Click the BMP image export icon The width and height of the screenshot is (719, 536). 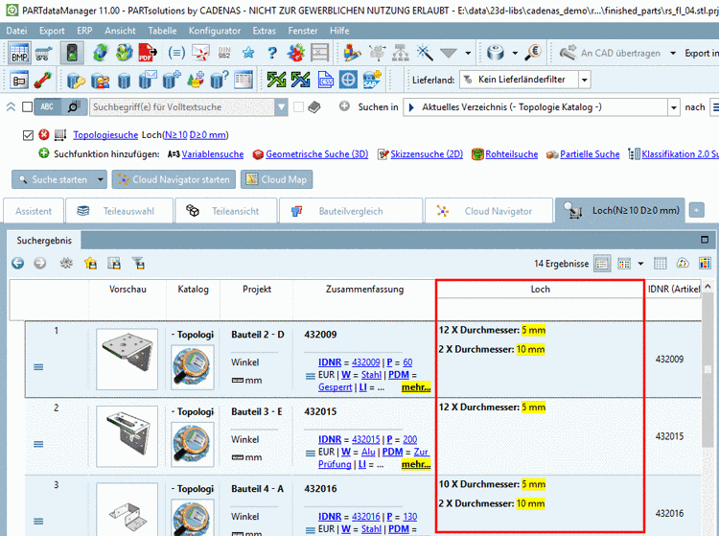pyautogui.click(x=19, y=53)
